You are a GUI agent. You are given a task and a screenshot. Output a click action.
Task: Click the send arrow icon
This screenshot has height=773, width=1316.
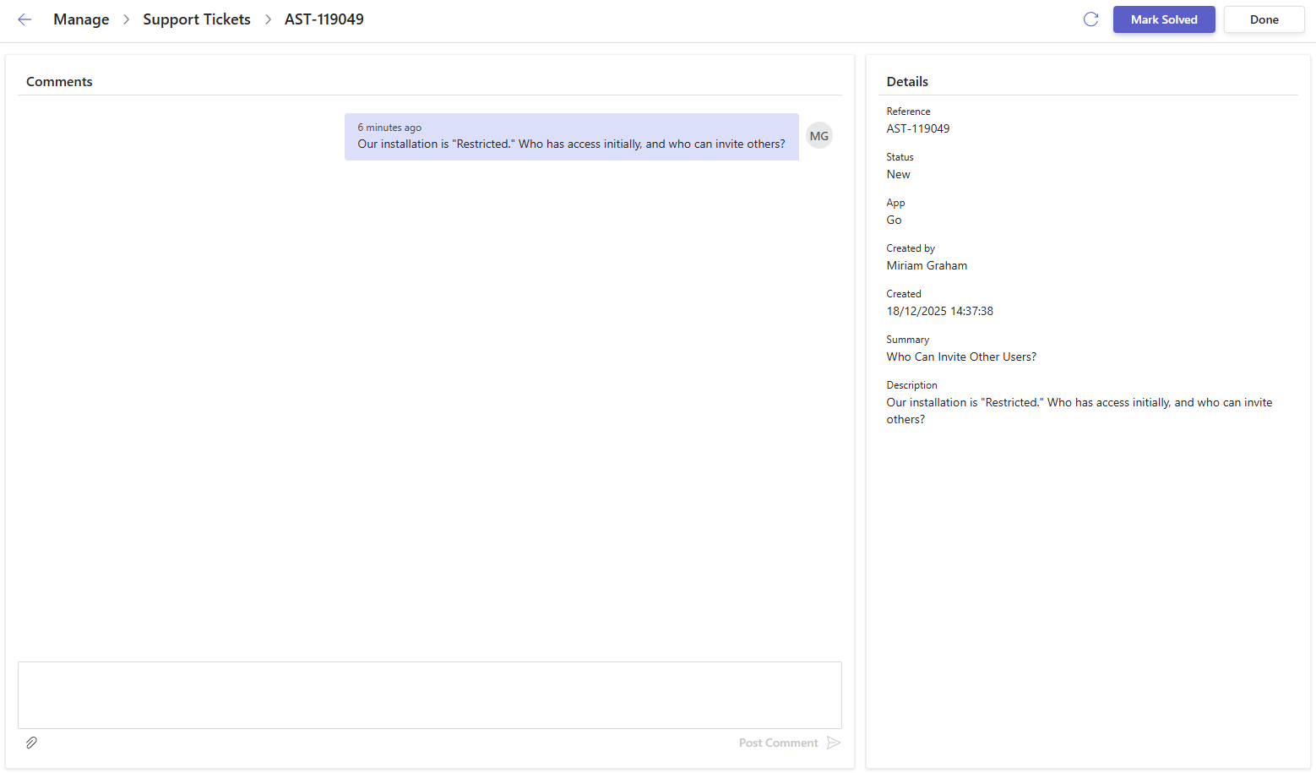click(834, 743)
